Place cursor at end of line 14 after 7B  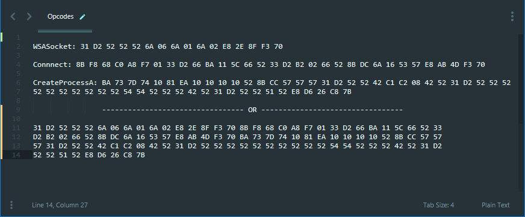(x=145, y=156)
